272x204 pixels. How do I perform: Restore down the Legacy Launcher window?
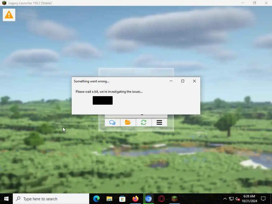254,3
